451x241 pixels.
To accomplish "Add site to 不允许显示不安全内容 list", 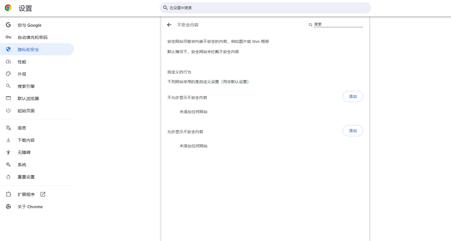I will pos(353,96).
